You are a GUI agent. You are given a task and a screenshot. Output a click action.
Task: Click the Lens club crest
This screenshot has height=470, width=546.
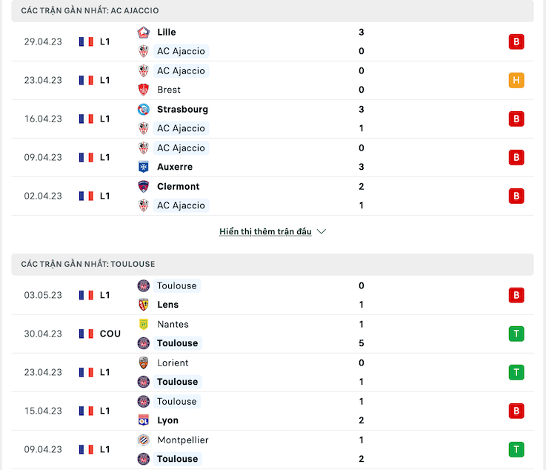point(144,305)
